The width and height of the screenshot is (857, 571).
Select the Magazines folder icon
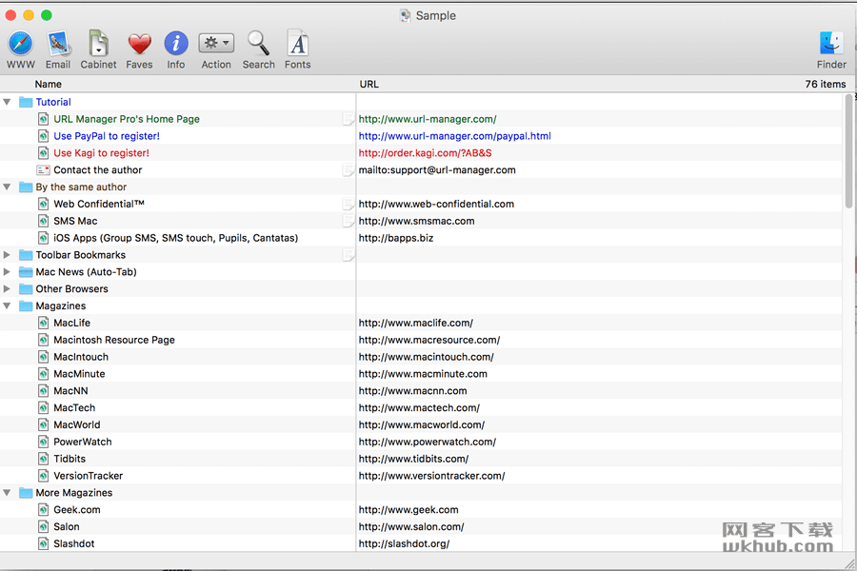coord(26,305)
